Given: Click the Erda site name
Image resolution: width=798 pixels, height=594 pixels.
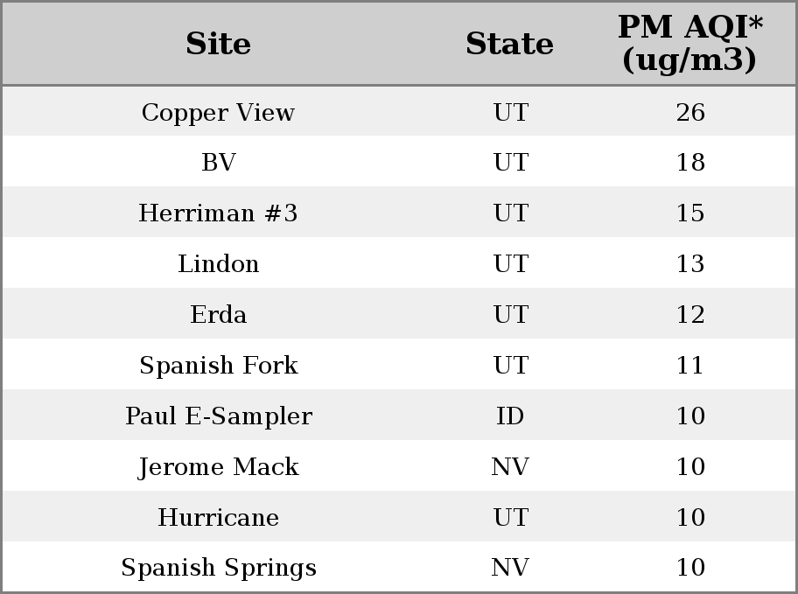Looking at the screenshot, I should click(x=219, y=314).
